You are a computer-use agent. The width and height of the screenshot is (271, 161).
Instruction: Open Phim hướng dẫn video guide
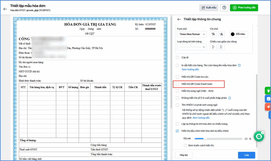click(244, 8)
